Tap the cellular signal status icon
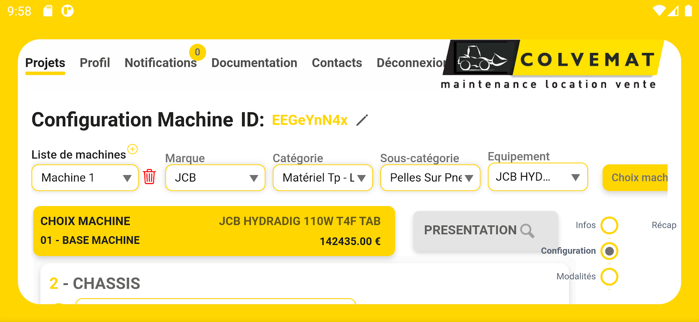The height and width of the screenshot is (322, 699). pos(673,11)
